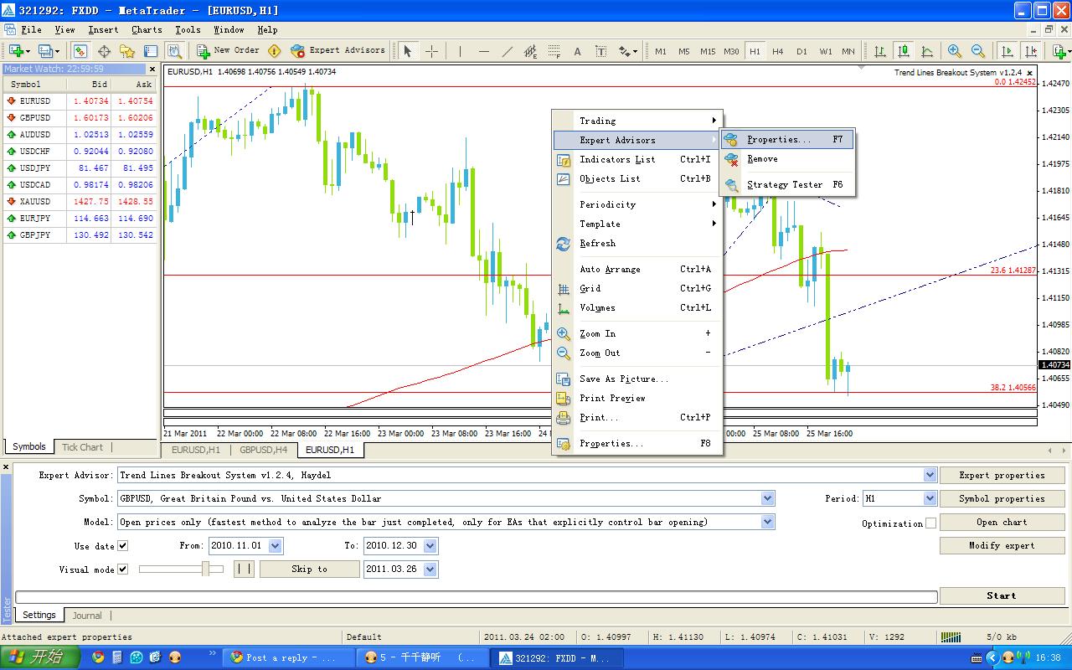
Task: Select the vertical line drawing tool
Action: click(x=460, y=51)
